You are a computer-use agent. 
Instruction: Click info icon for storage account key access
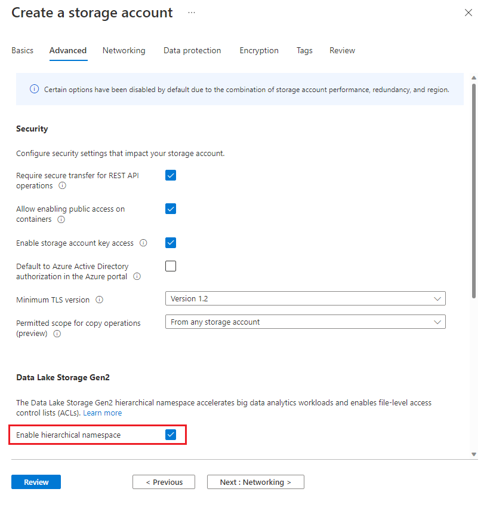click(143, 243)
